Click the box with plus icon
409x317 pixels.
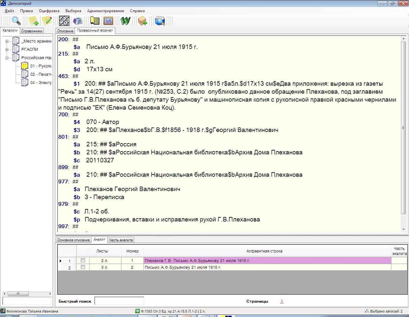142,21
